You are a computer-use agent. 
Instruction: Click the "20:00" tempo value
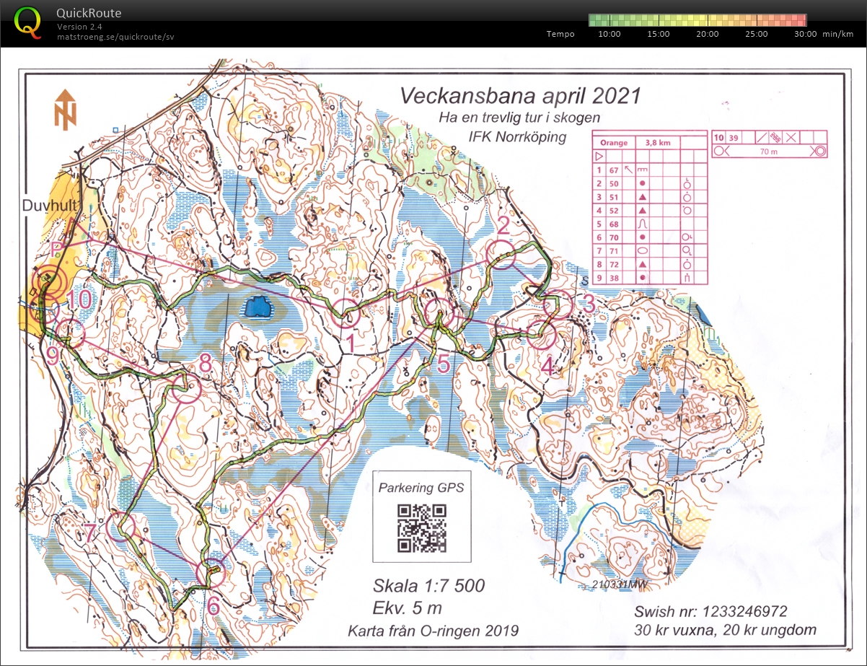click(x=708, y=34)
